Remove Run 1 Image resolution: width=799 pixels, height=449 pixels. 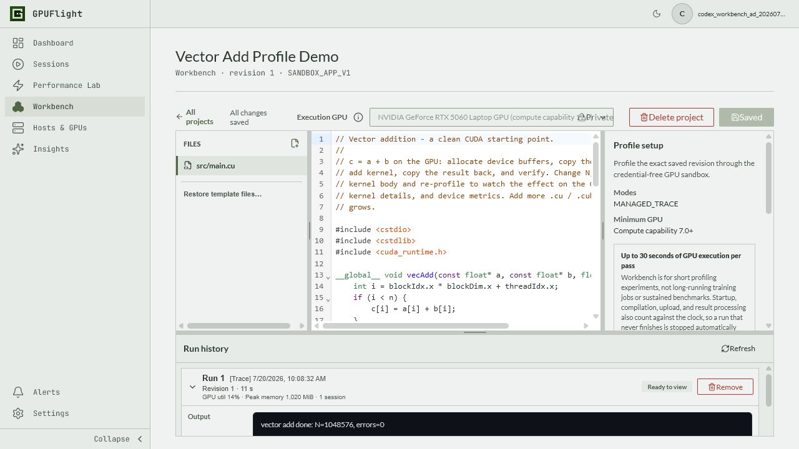(x=725, y=387)
